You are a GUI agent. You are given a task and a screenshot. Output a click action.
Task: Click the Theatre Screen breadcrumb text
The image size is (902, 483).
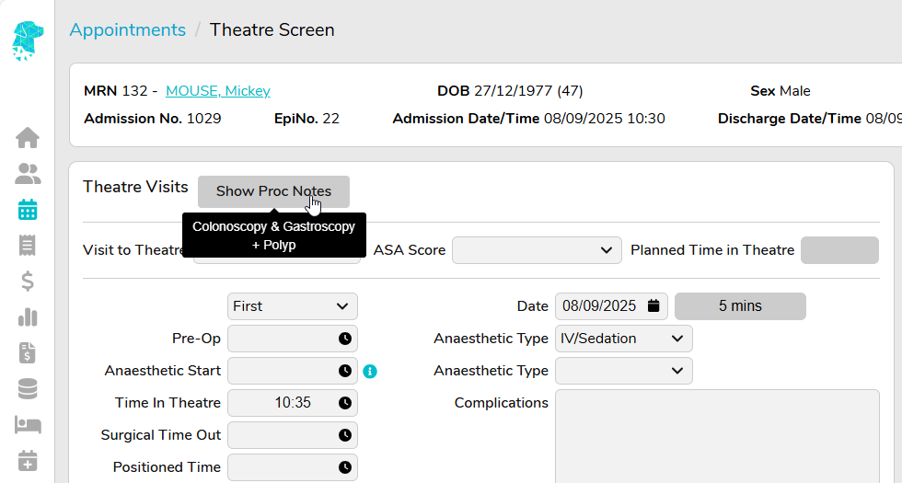272,29
